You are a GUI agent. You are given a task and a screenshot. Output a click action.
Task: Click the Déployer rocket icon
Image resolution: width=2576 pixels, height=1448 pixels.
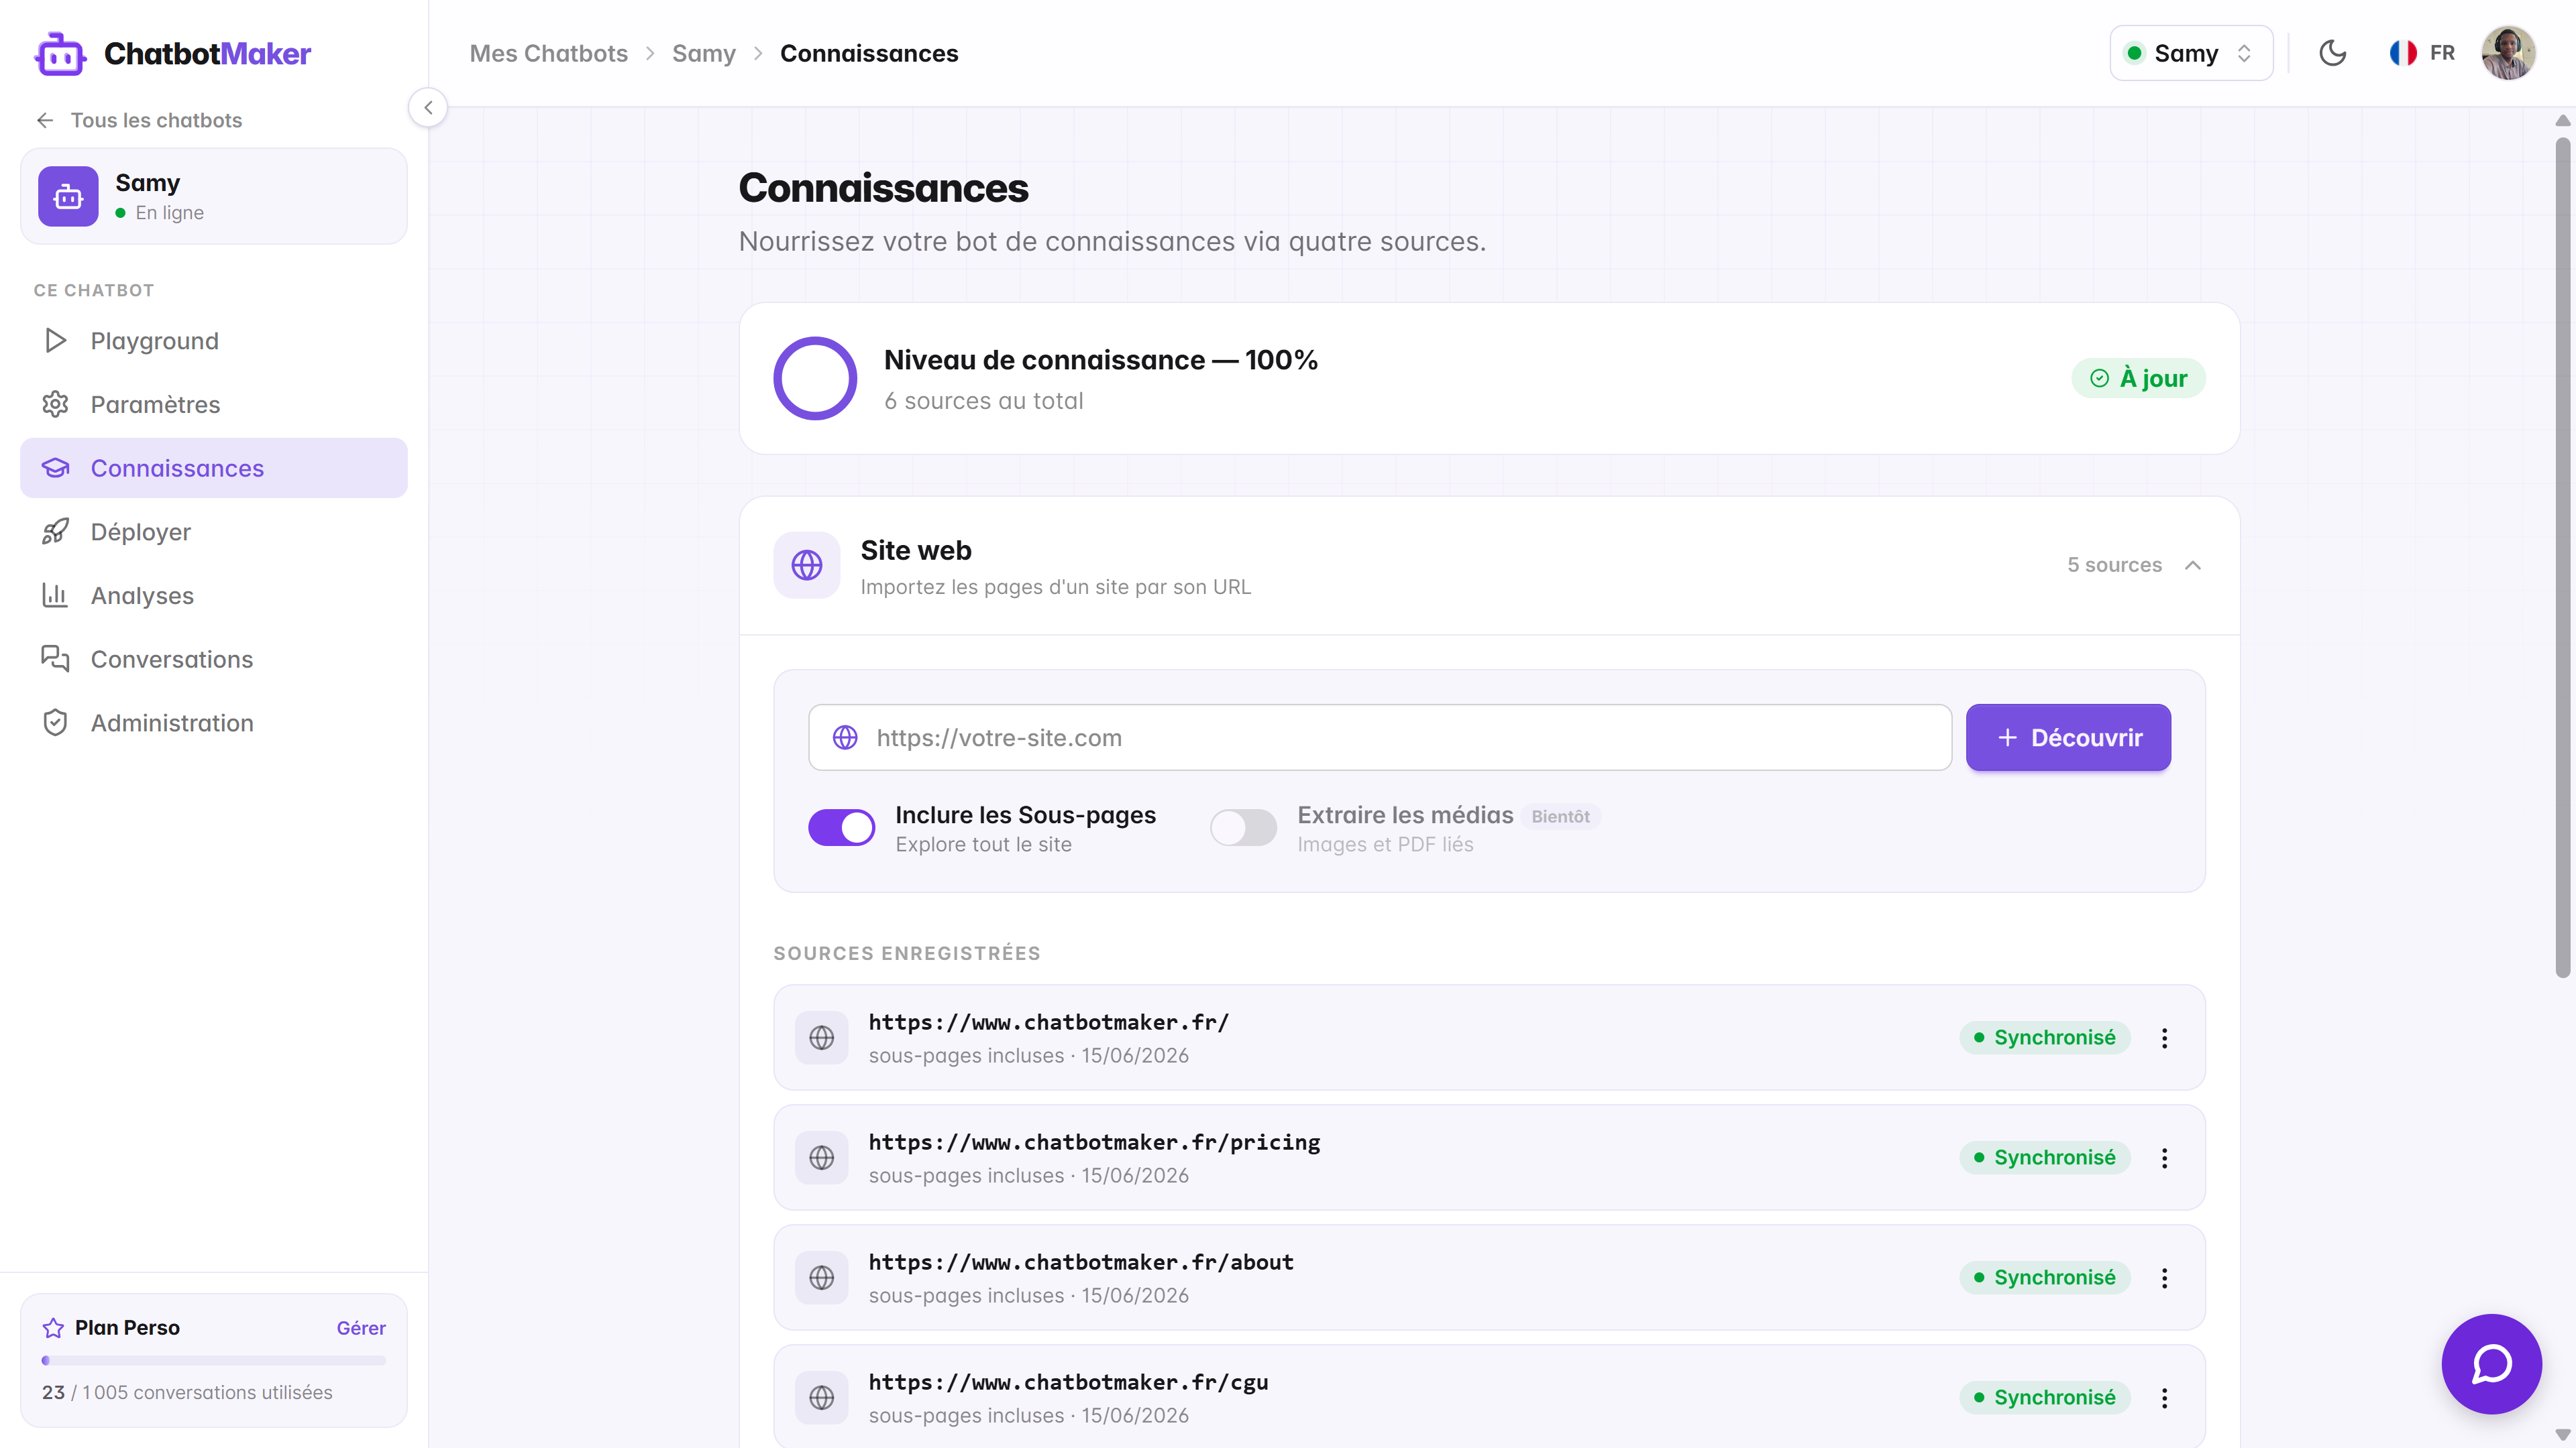click(x=55, y=532)
